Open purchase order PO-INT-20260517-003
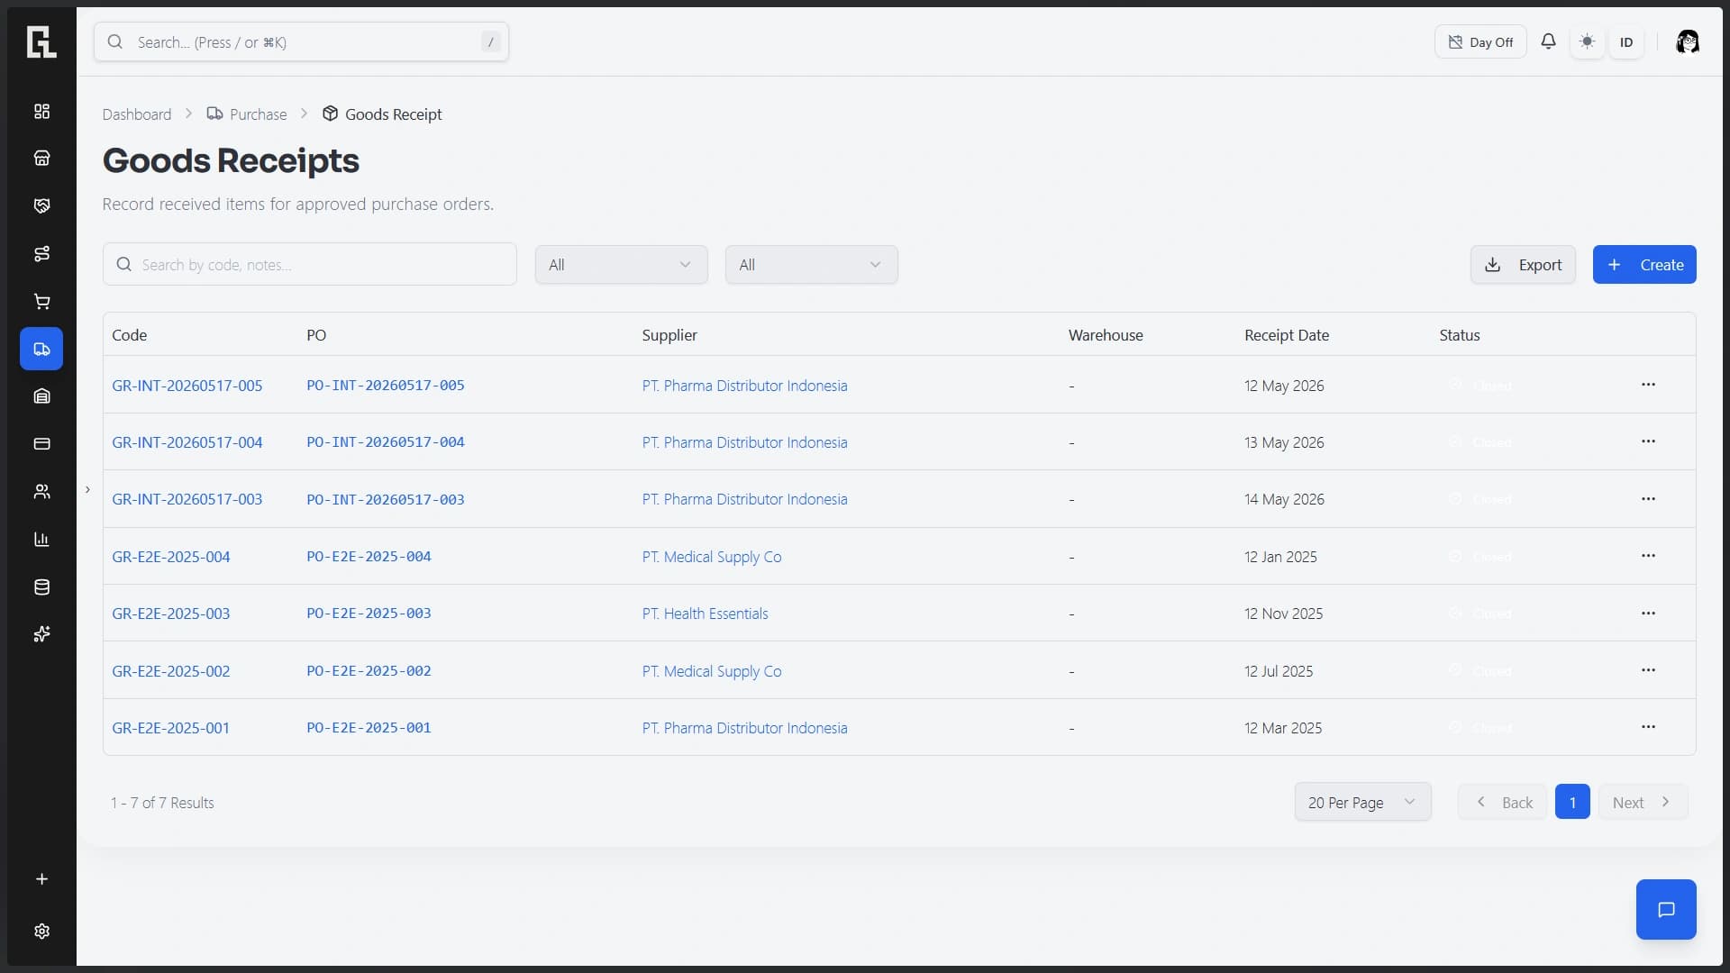The image size is (1730, 973). pos(386,499)
